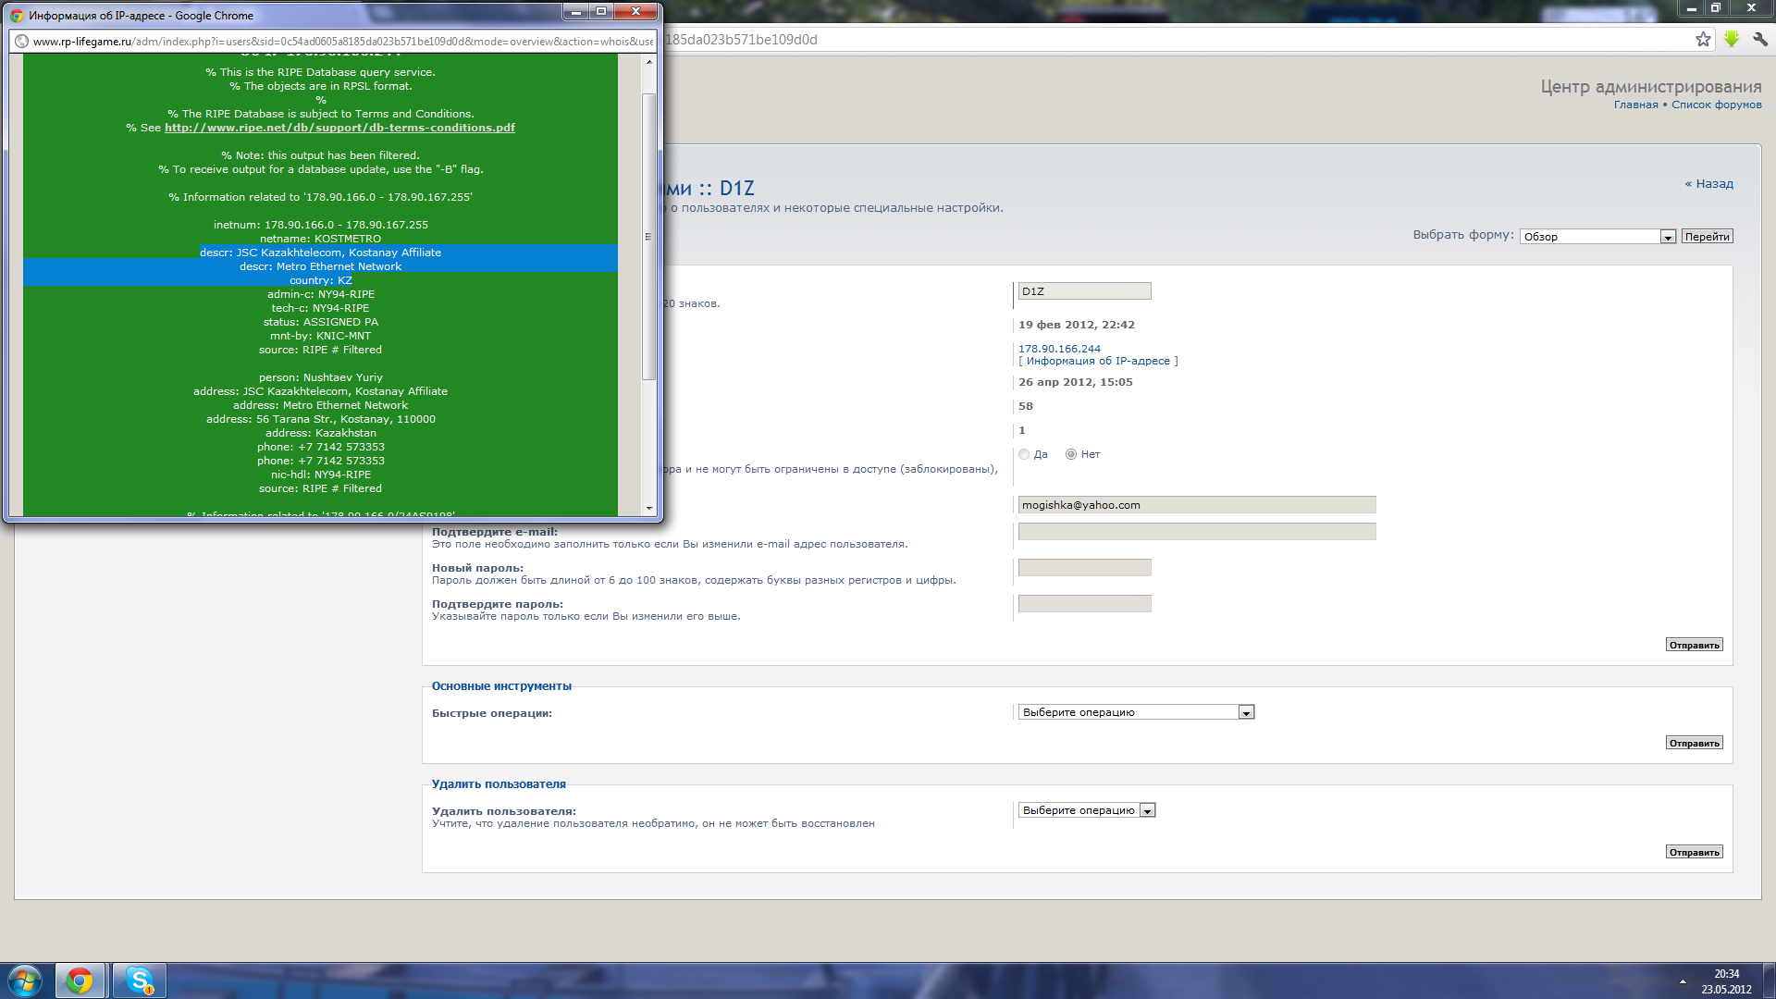Click the taskbar clock showing 20:34
This screenshot has width=1776, height=999.
(1726, 974)
